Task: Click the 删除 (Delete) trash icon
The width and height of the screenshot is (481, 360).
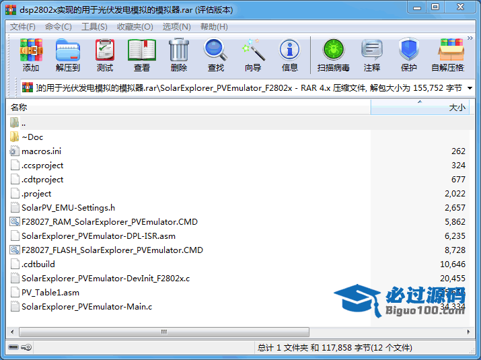Action: (x=179, y=55)
